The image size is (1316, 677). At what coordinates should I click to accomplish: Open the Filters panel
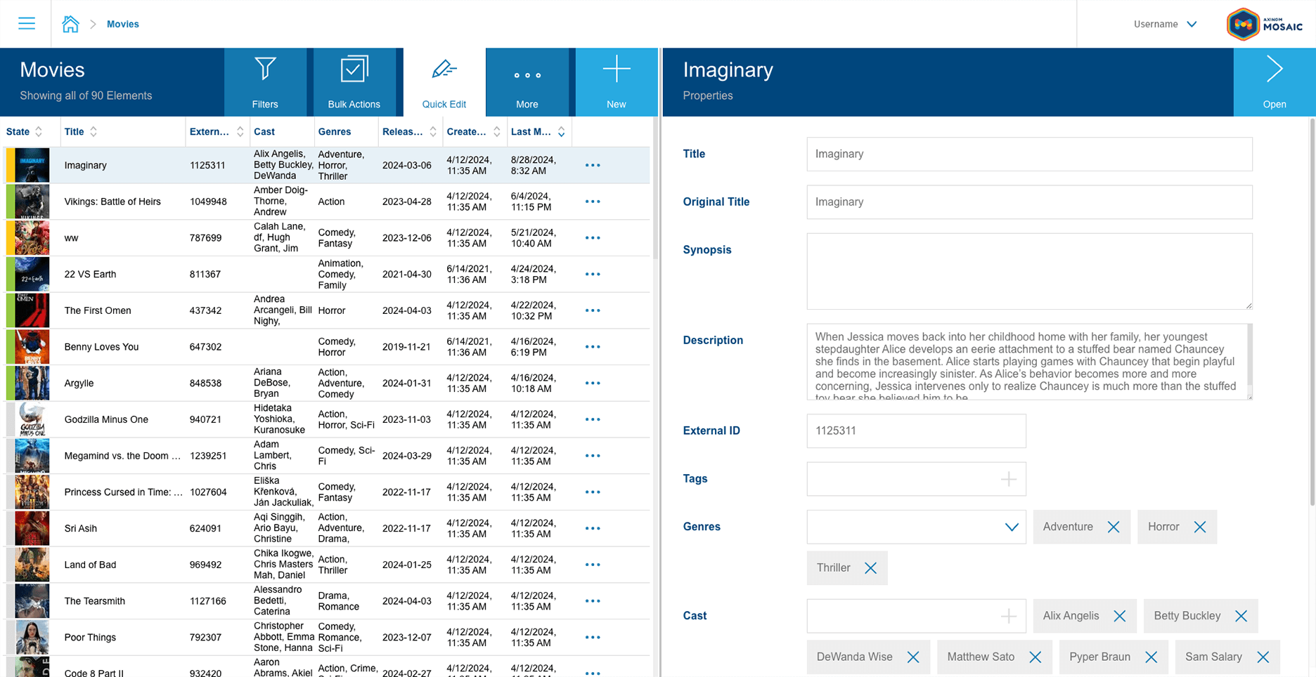tap(265, 82)
